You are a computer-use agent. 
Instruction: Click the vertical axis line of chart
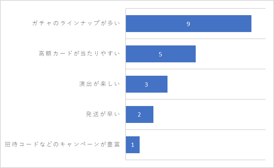coord(126,84)
